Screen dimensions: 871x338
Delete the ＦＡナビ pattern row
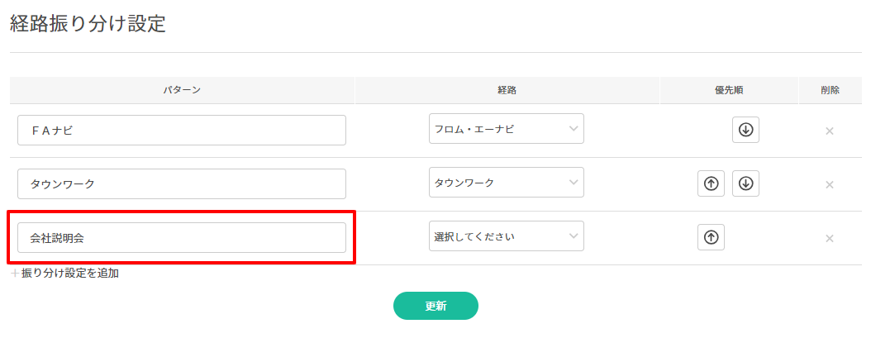tap(830, 131)
